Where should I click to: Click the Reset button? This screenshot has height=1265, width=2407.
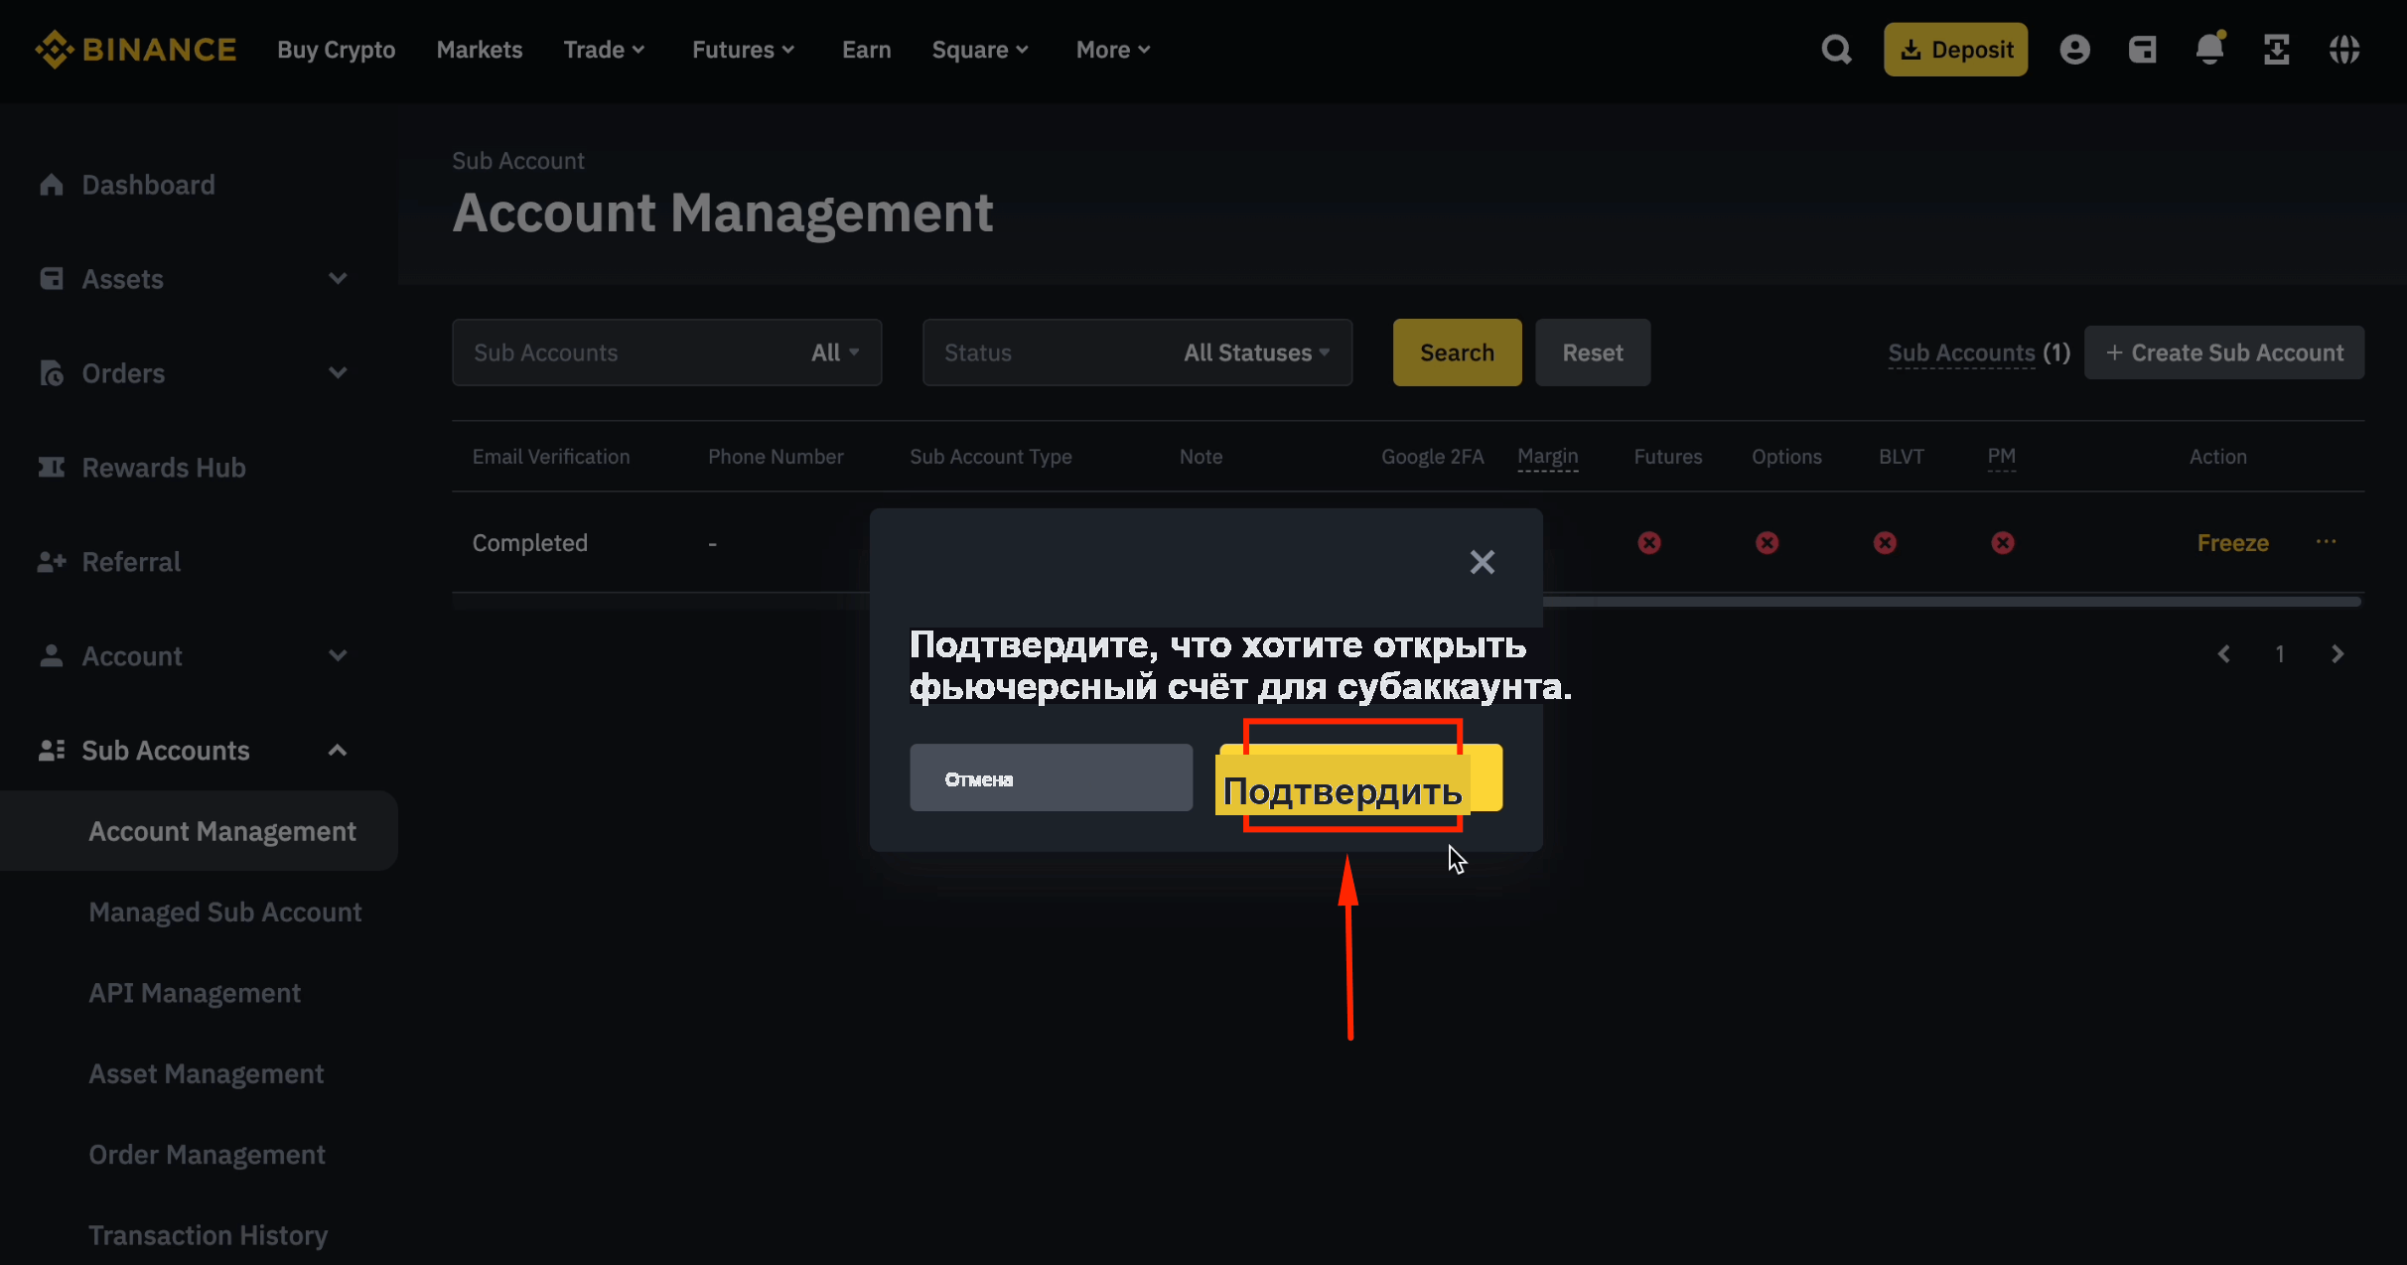(1593, 352)
